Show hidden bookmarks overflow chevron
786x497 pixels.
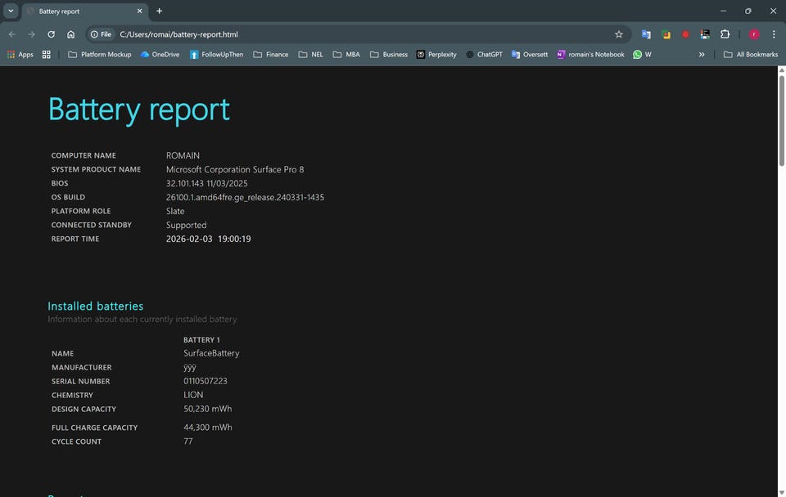pyautogui.click(x=702, y=55)
